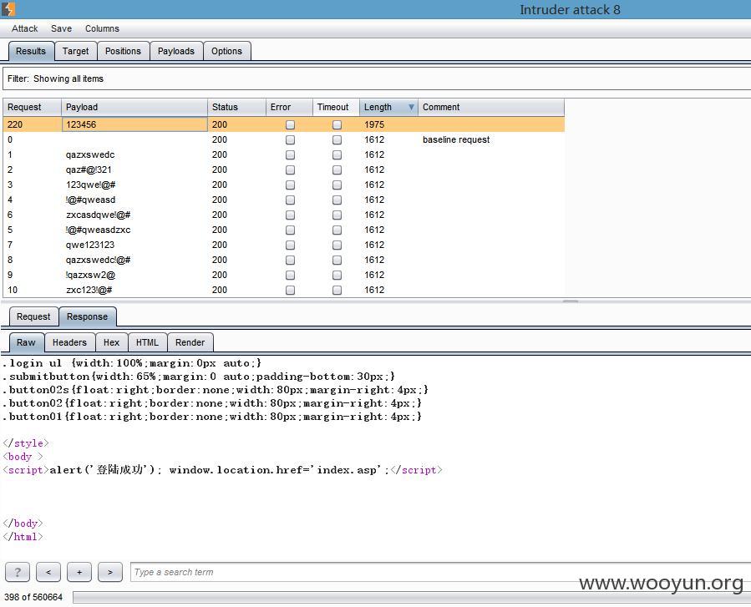Sort by the Payload column header
Image resolution: width=751 pixels, height=607 pixels.
click(134, 107)
